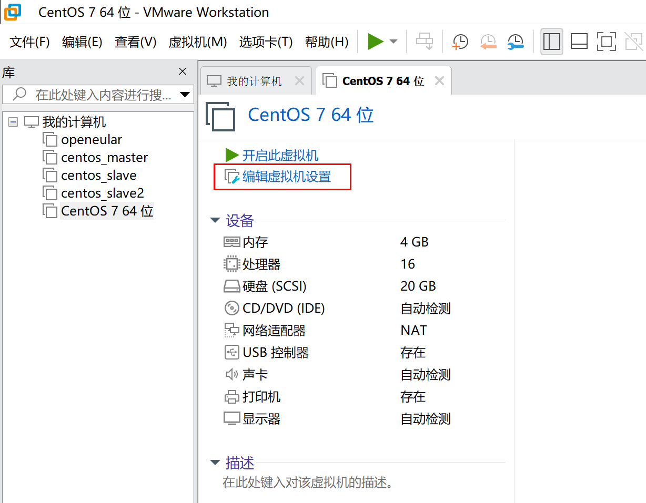Select the centos_slave2 virtual machine
This screenshot has height=503, width=646.
103,193
